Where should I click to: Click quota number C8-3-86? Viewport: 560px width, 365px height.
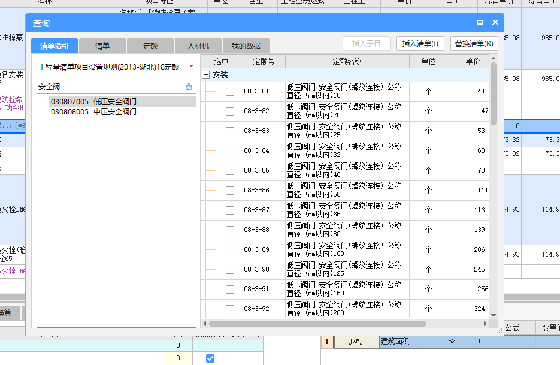coord(256,190)
